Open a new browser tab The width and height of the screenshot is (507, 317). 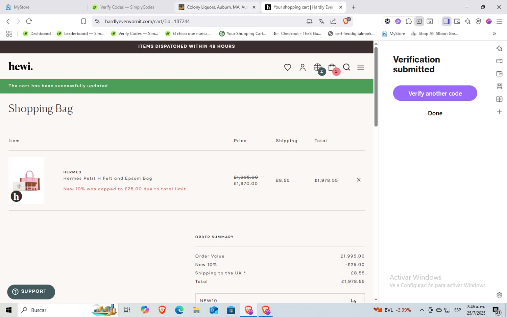pyautogui.click(x=354, y=7)
